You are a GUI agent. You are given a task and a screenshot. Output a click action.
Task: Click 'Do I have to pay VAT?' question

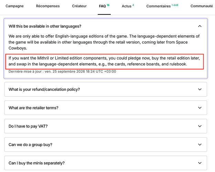coord(28,126)
